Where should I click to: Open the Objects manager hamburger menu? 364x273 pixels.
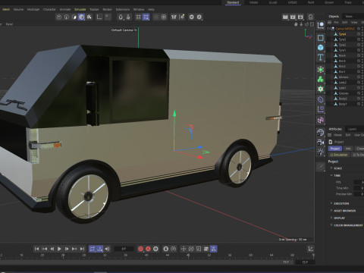pyautogui.click(x=330, y=23)
